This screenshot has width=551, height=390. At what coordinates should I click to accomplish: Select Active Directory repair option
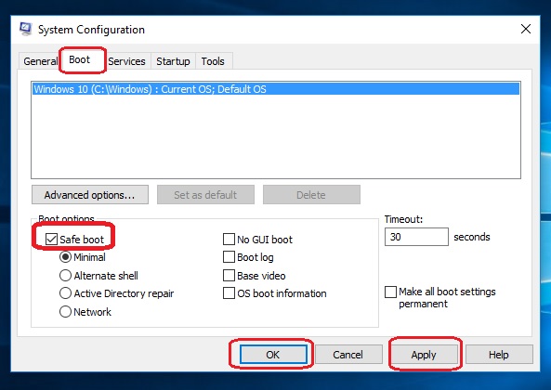(x=65, y=293)
